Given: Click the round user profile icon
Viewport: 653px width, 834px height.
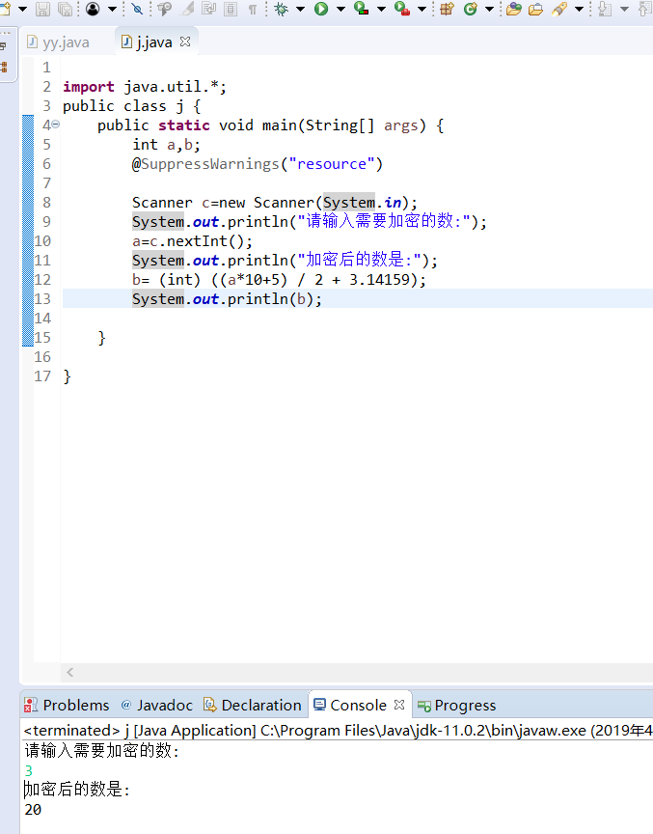Looking at the screenshot, I should coord(93,9).
